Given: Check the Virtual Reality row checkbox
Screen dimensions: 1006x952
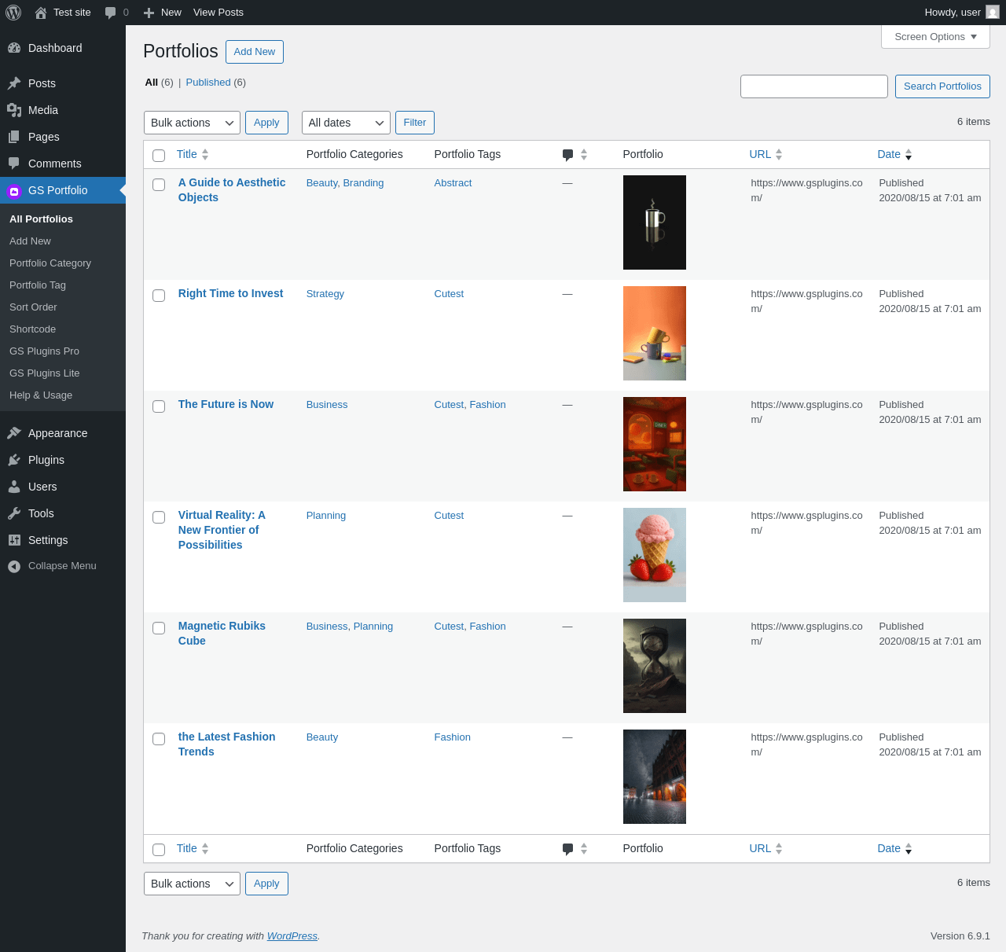Looking at the screenshot, I should pyautogui.click(x=159, y=517).
